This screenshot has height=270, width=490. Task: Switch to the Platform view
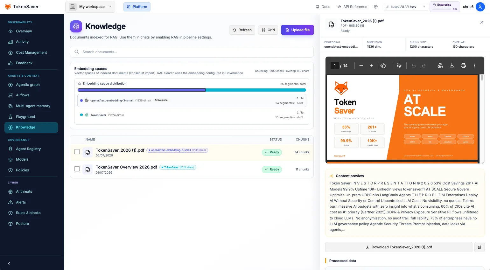137,7
